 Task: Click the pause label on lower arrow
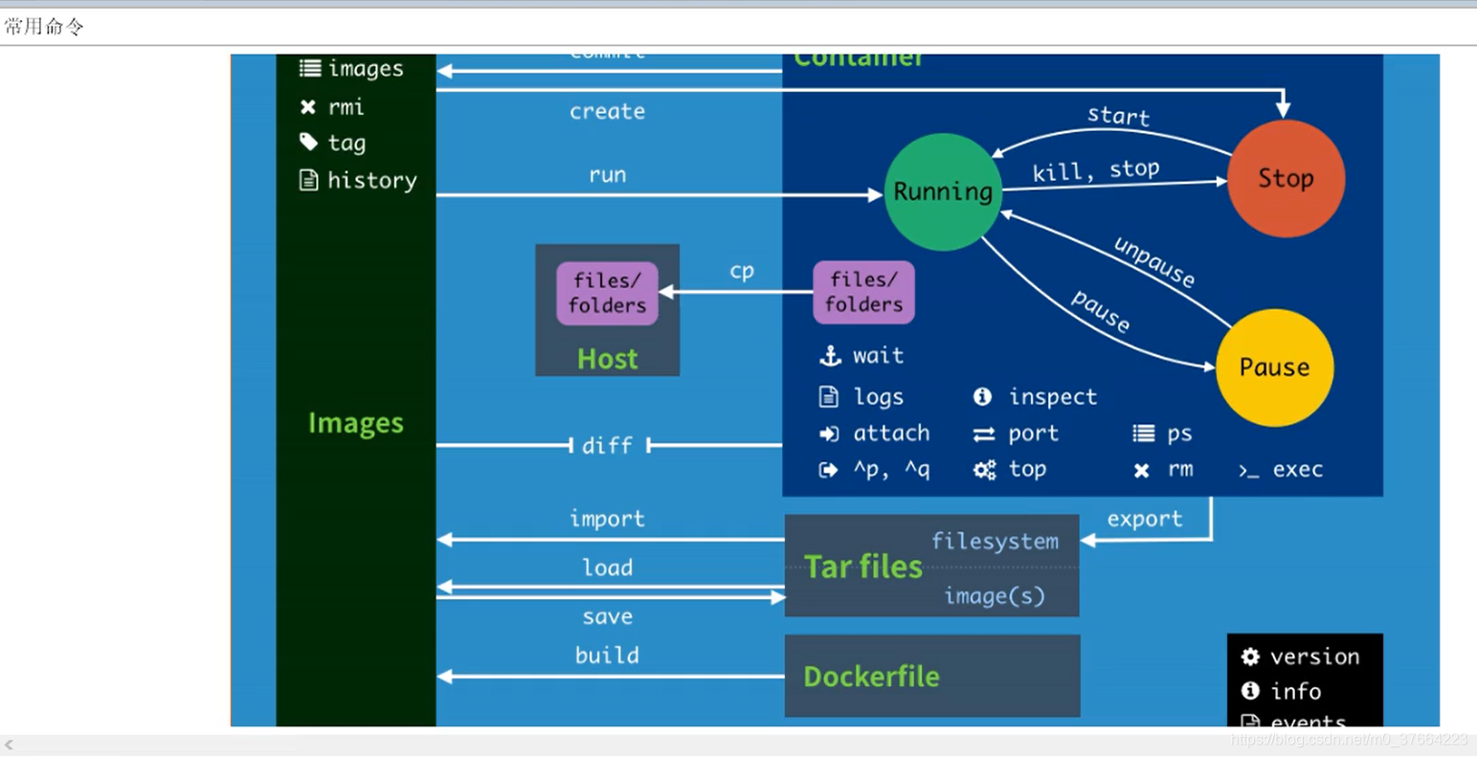[x=1101, y=312]
